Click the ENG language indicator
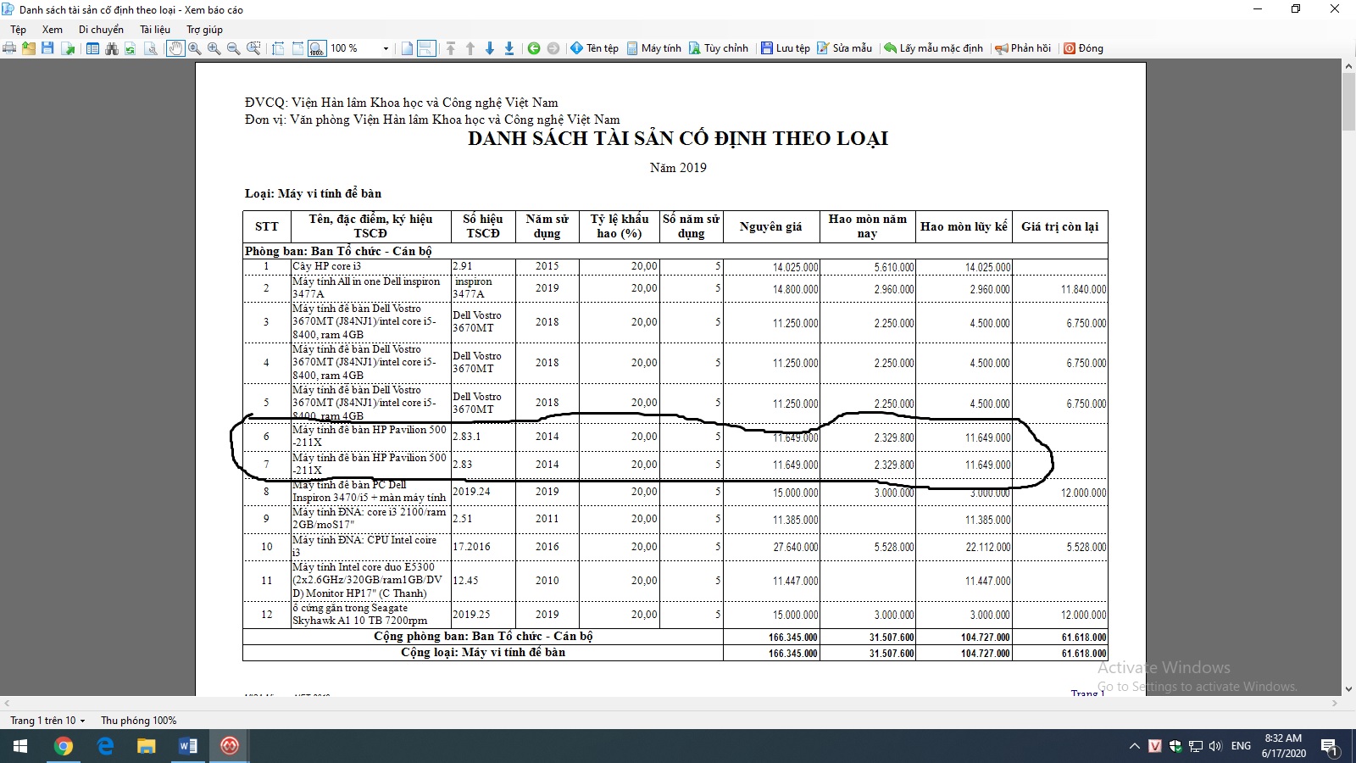 [x=1241, y=746]
